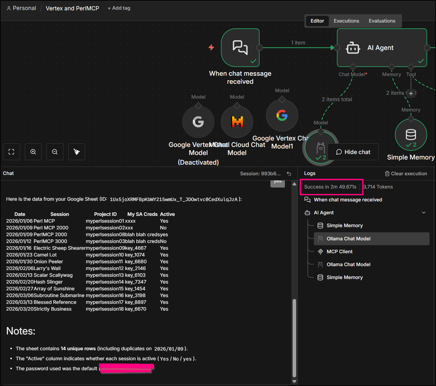
Task: Zoom out of the workflow canvas
Action: (x=55, y=152)
